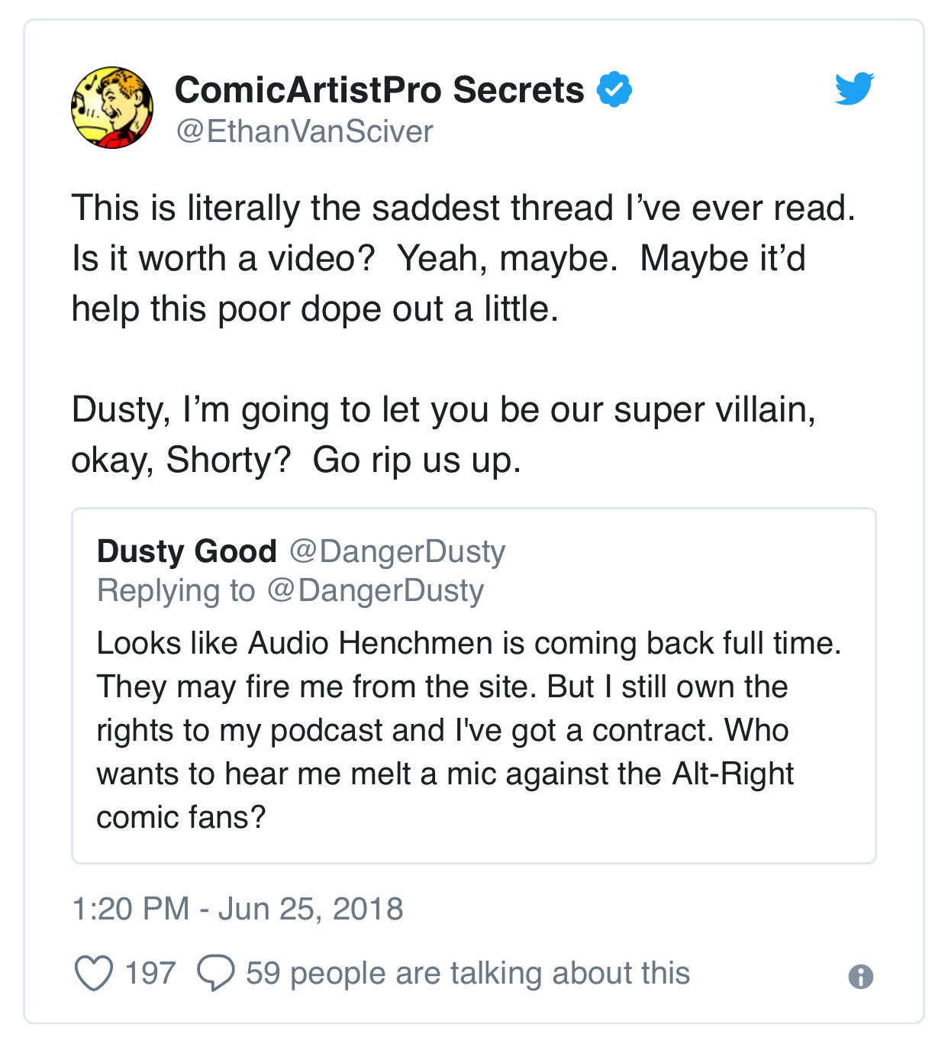Open the ComicArtistPro Secrets profile avatar

tap(112, 108)
